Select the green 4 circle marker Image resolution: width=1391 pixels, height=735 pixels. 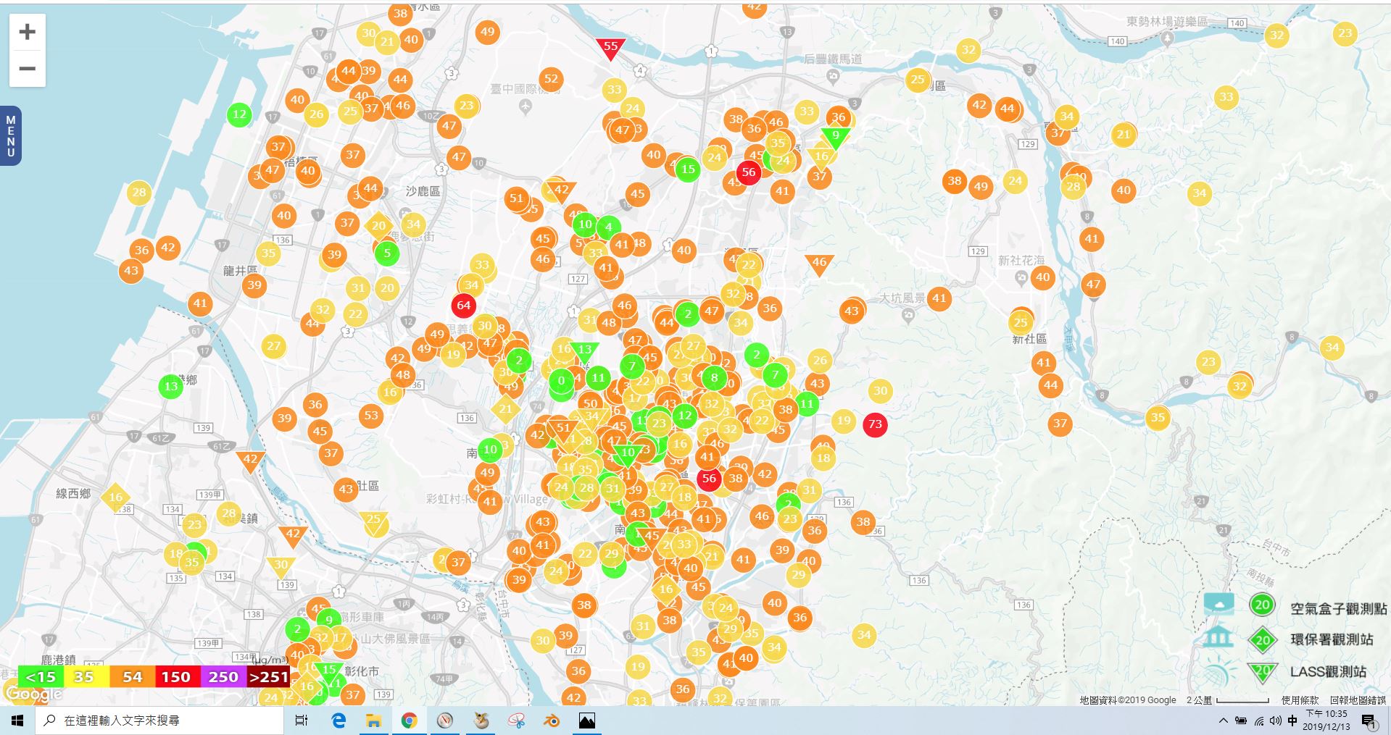pyautogui.click(x=609, y=227)
